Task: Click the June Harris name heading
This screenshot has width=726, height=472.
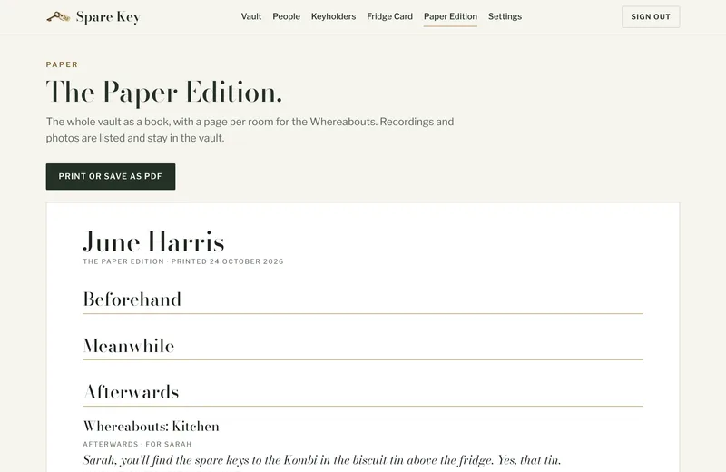Action: tap(153, 241)
